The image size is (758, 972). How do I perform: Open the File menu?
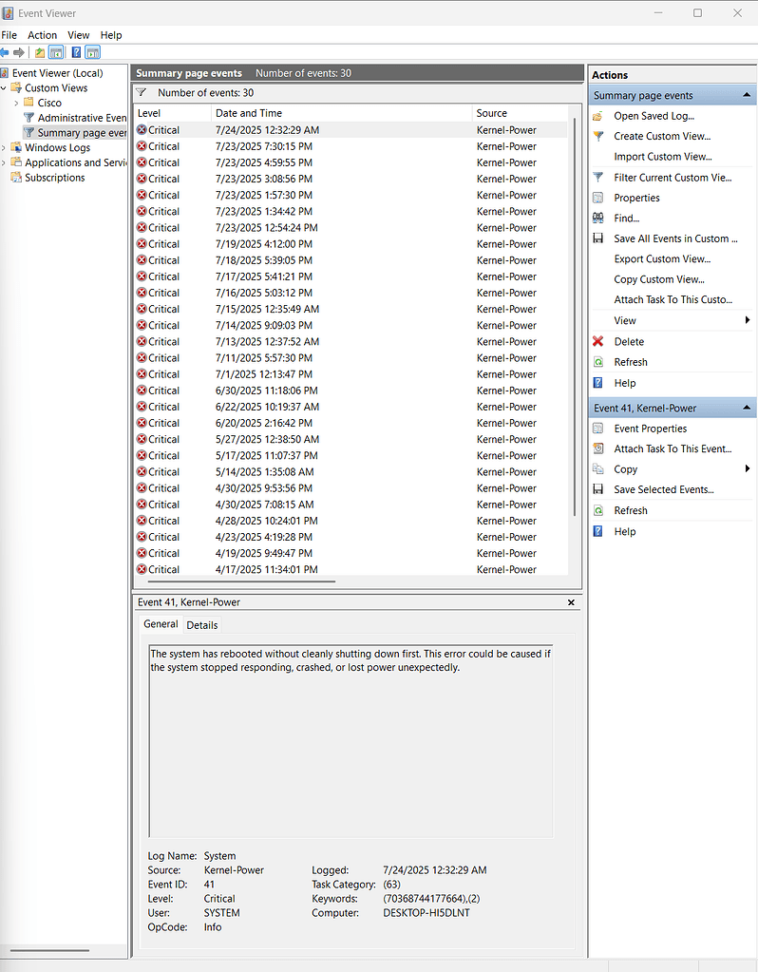pyautogui.click(x=9, y=35)
